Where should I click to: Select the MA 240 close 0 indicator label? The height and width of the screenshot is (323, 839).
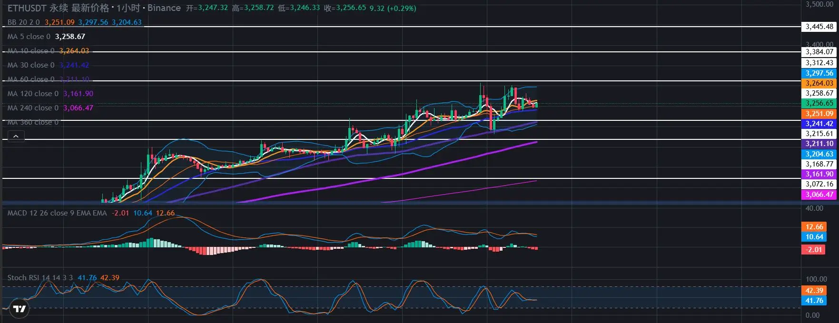(33, 108)
